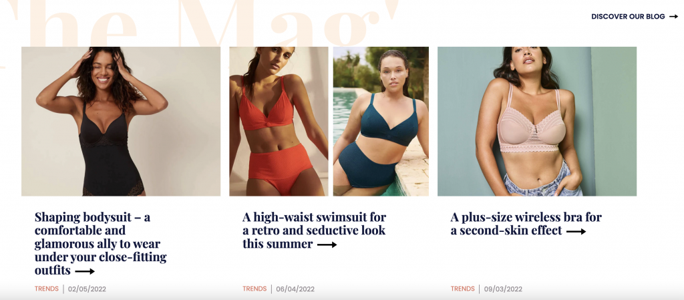Click the Trends tag under the swimsuit article
Image resolution: width=684 pixels, height=300 pixels.
254,289
